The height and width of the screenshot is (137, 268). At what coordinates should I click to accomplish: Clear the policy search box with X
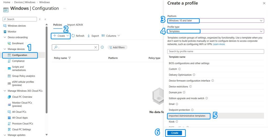coord(96,47)
